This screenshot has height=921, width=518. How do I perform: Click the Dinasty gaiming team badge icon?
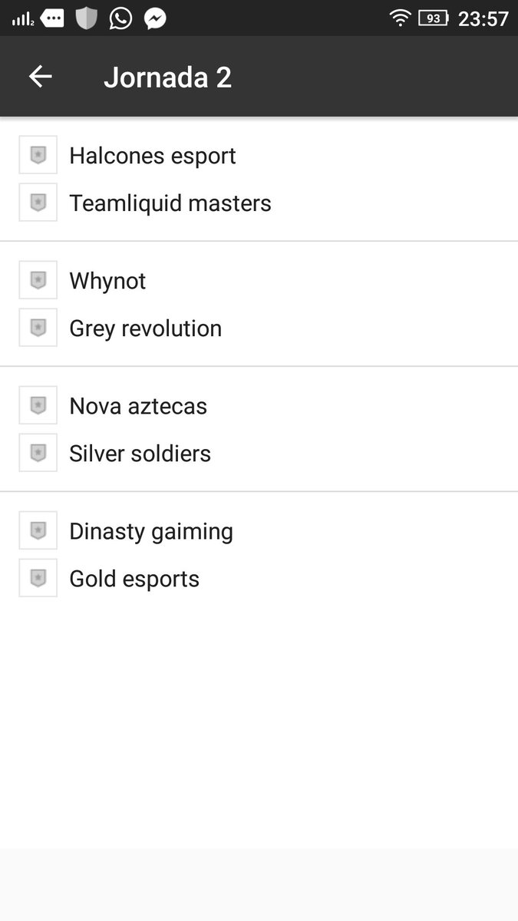(x=38, y=530)
